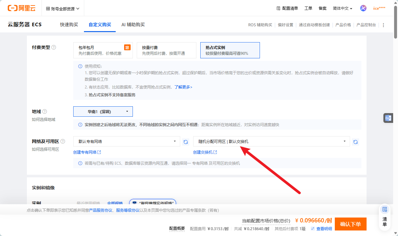The width and height of the screenshot is (398, 236).
Task: Open the 产品价格 link
Action: [x=343, y=25]
